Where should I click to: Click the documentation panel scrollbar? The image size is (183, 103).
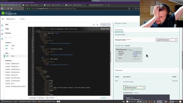pyautogui.click(x=182, y=60)
